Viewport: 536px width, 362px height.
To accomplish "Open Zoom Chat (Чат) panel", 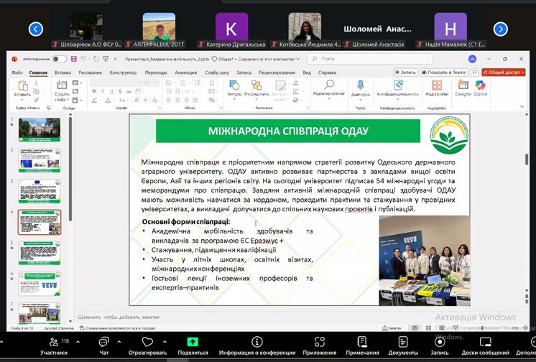I will tap(103, 342).
